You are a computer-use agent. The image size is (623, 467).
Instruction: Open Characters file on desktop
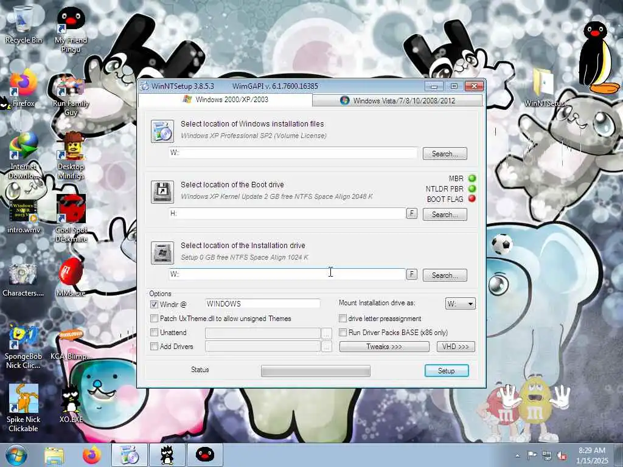[x=23, y=279]
